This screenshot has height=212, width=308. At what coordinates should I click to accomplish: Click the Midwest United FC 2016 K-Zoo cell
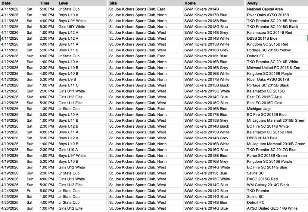click(273, 68)
